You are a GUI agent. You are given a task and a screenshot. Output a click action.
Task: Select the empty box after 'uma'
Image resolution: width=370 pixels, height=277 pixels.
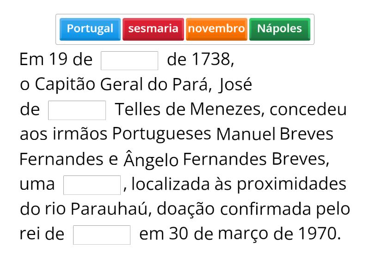click(x=92, y=185)
